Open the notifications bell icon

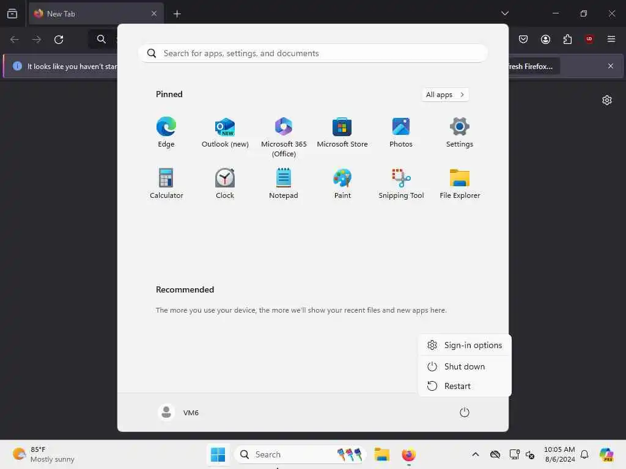point(584,454)
